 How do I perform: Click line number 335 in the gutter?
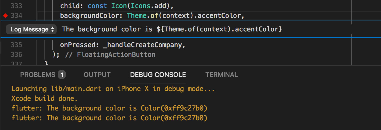[16, 45]
